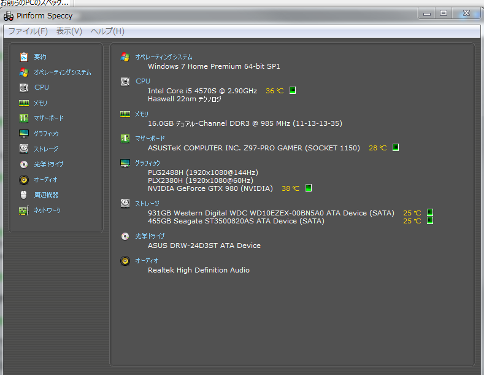Click メモリ heading link in main panel
The width and height of the screenshot is (484, 375).
point(142,114)
